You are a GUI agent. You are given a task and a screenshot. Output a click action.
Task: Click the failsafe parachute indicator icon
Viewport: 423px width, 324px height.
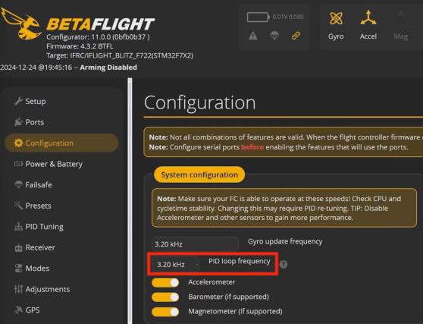274,36
